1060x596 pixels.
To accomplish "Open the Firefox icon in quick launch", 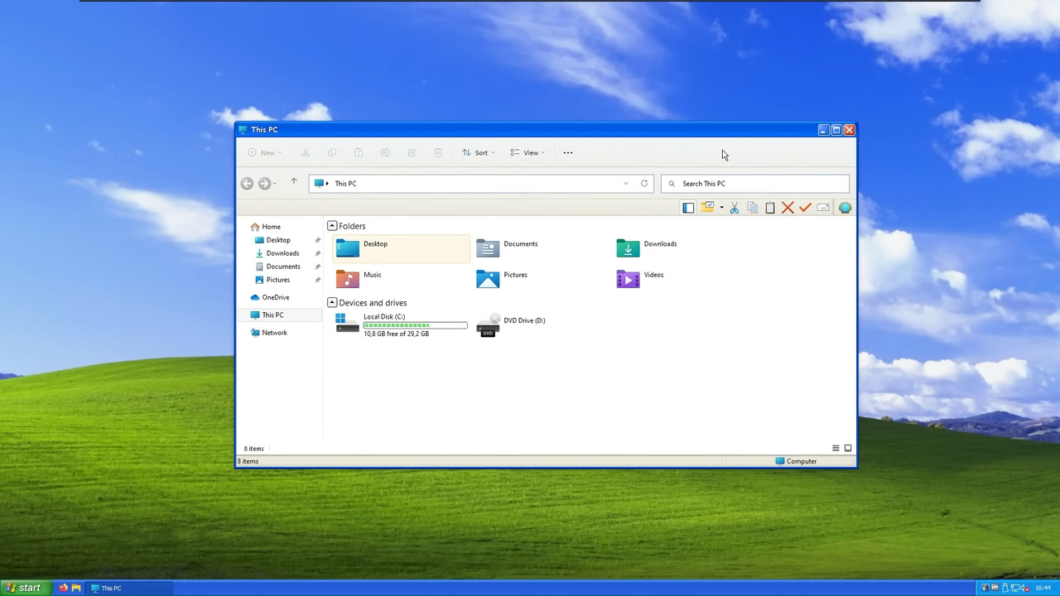I will pyautogui.click(x=63, y=588).
